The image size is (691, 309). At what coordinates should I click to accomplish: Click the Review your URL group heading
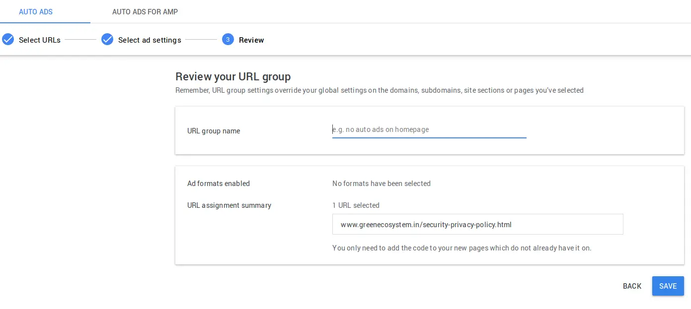233,76
